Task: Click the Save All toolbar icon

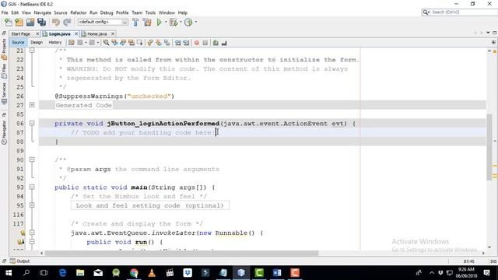Action: 41,23
